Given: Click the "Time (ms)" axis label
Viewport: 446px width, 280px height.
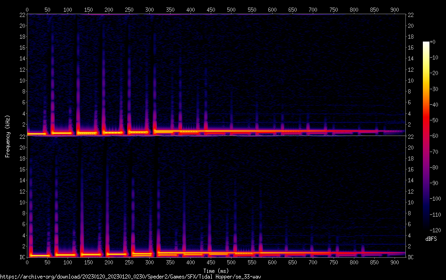Looking at the screenshot, I should coord(216,271).
